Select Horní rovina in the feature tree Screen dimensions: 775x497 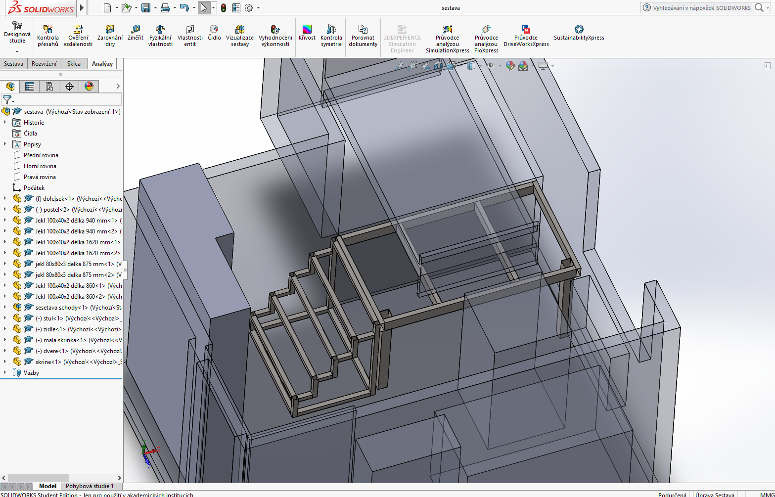click(40, 166)
